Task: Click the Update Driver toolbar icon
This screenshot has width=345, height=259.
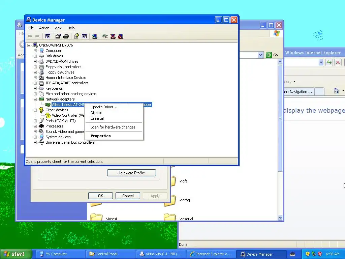Action: coord(105,36)
